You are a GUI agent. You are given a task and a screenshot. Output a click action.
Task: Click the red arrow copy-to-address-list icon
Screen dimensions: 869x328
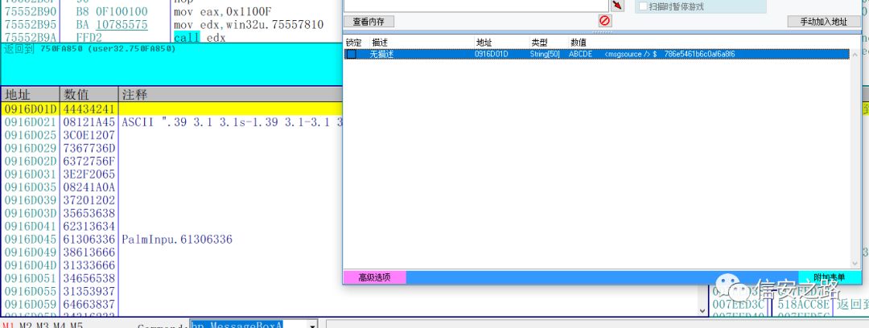[617, 6]
